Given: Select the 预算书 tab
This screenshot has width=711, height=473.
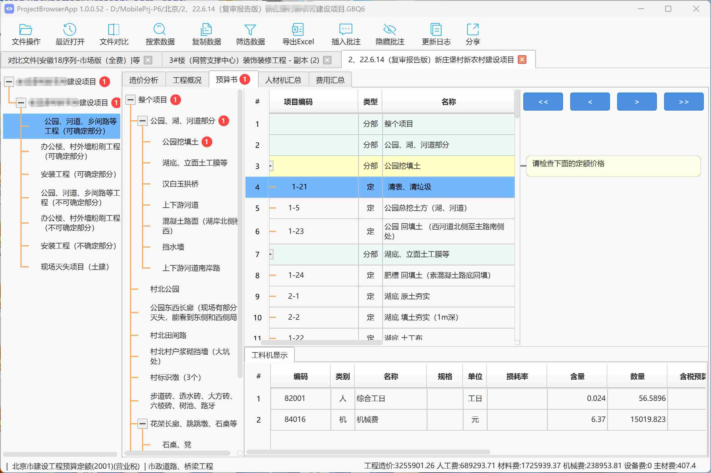Looking at the screenshot, I should 233,79.
